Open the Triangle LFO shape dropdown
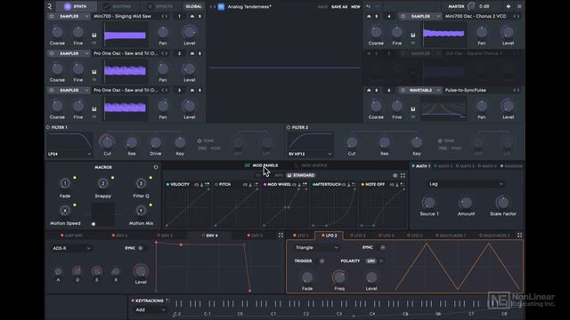 pos(317,248)
